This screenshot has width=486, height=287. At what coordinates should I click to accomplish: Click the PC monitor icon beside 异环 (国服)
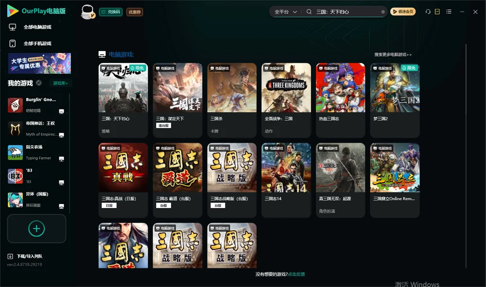click(61, 207)
